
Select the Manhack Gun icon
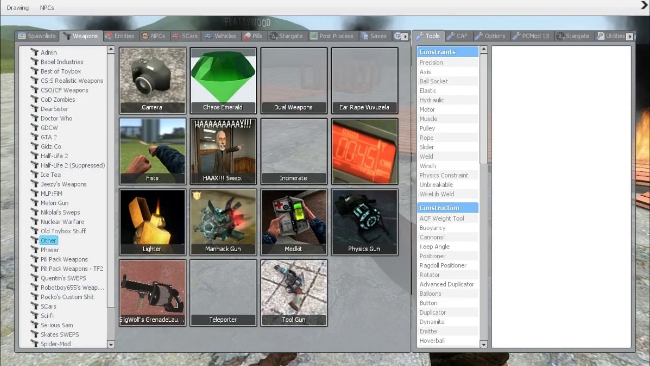point(223,222)
